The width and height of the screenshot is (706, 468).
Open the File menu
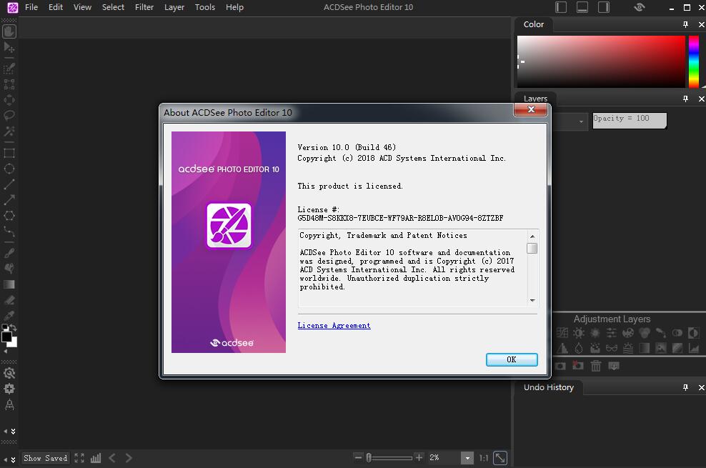coord(31,7)
